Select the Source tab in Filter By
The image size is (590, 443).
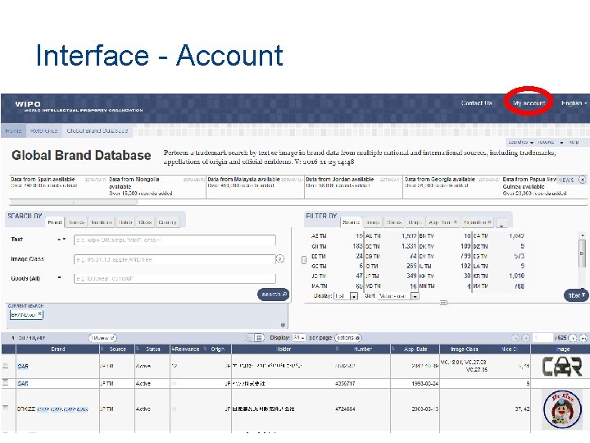(351, 222)
